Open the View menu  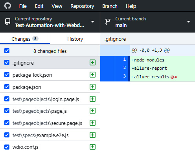57,6
